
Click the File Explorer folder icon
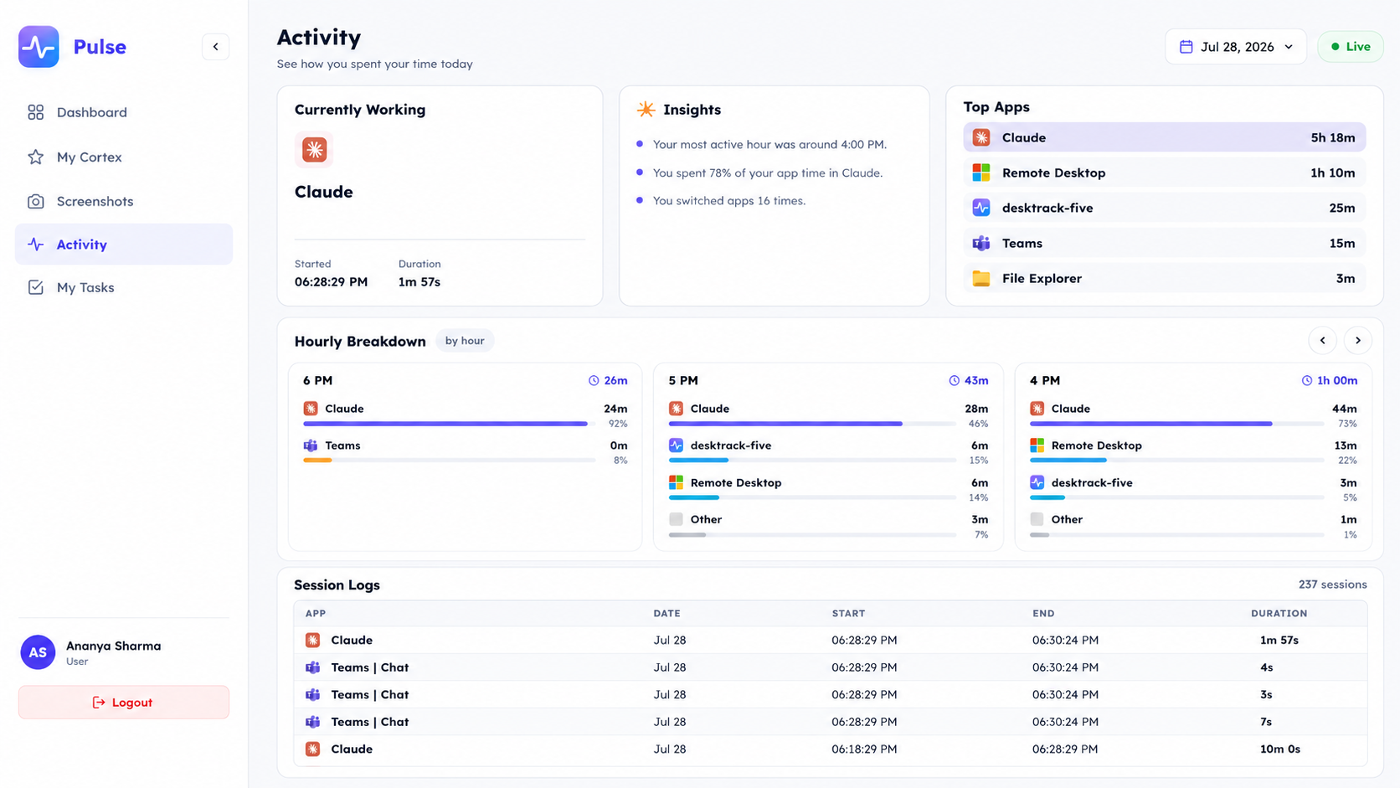point(981,278)
